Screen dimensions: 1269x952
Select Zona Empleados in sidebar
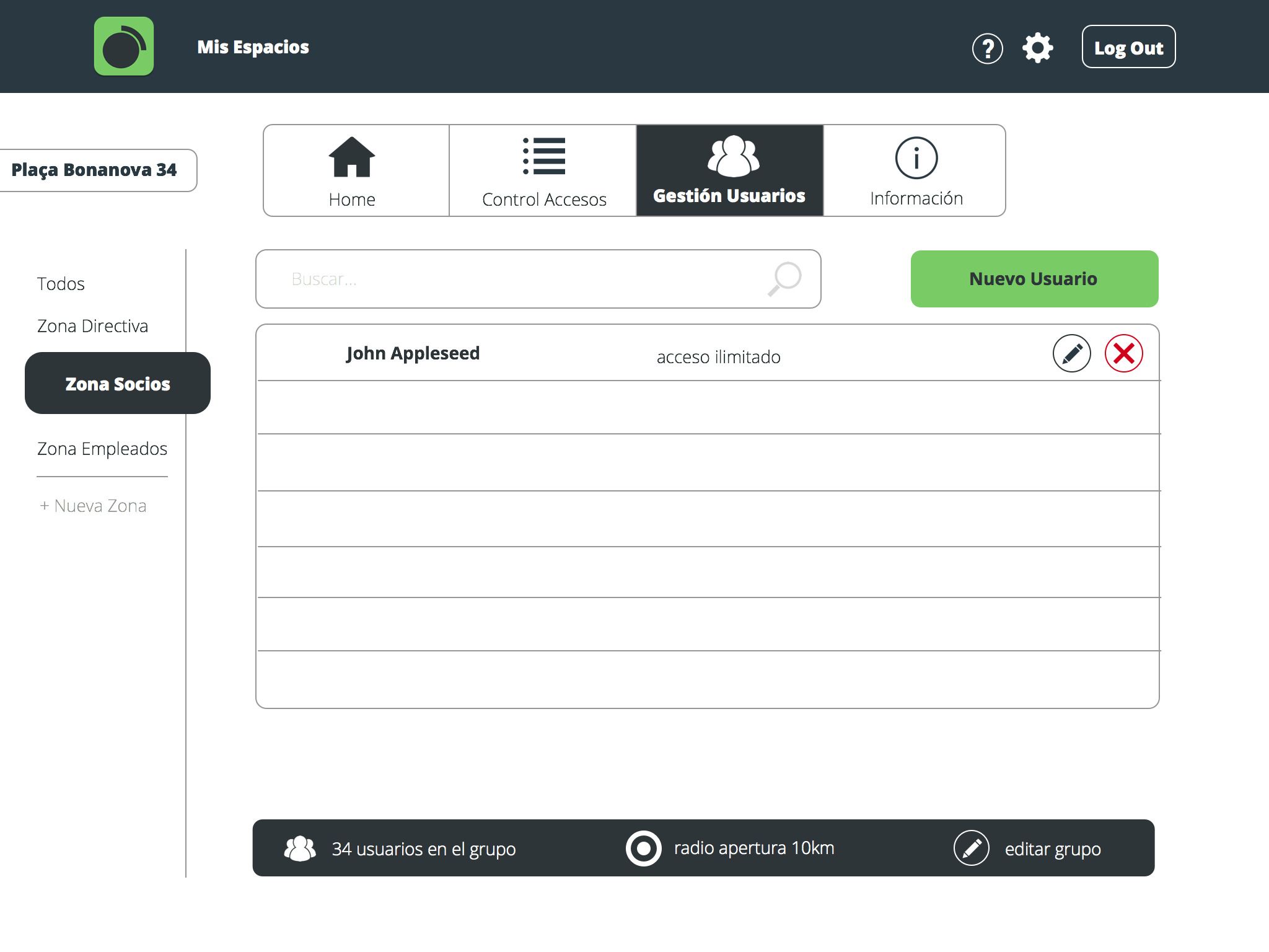(x=102, y=449)
